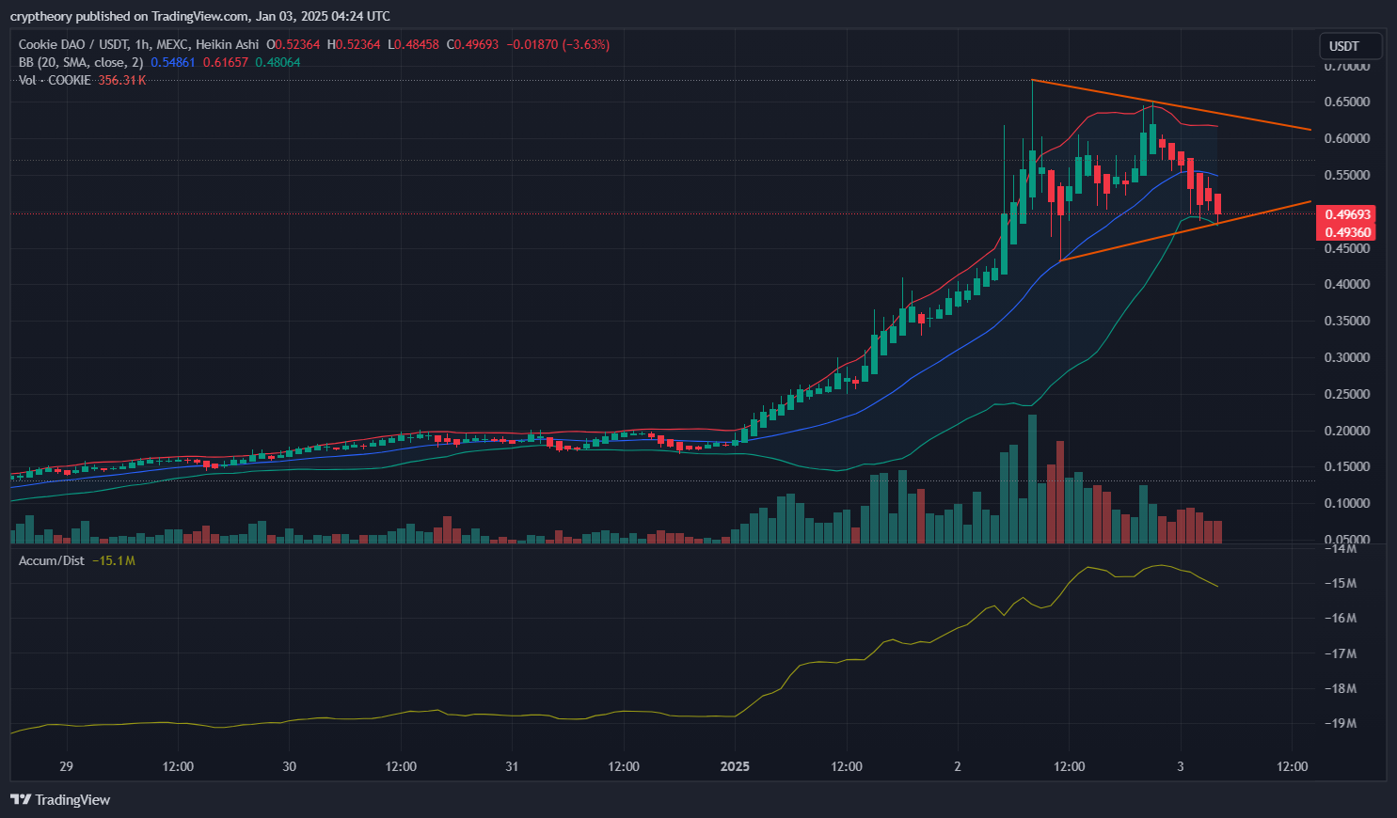Click the 0.65000 price axis label

coord(1347,102)
